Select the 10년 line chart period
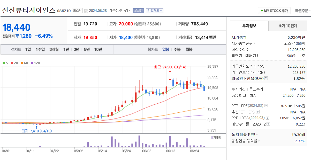The image size is (311, 160). [98, 49]
